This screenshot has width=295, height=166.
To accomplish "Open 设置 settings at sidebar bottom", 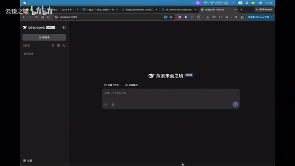I will point(28,160).
